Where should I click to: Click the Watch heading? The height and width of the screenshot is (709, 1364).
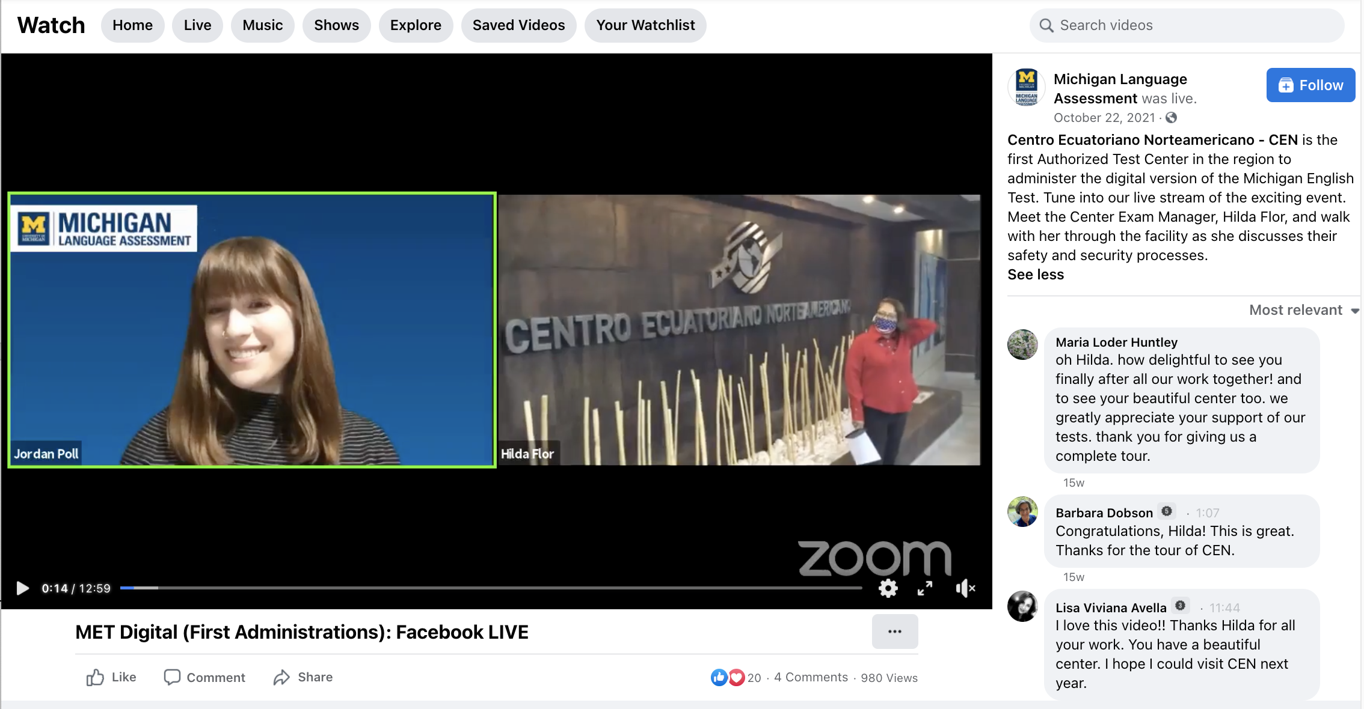51,25
